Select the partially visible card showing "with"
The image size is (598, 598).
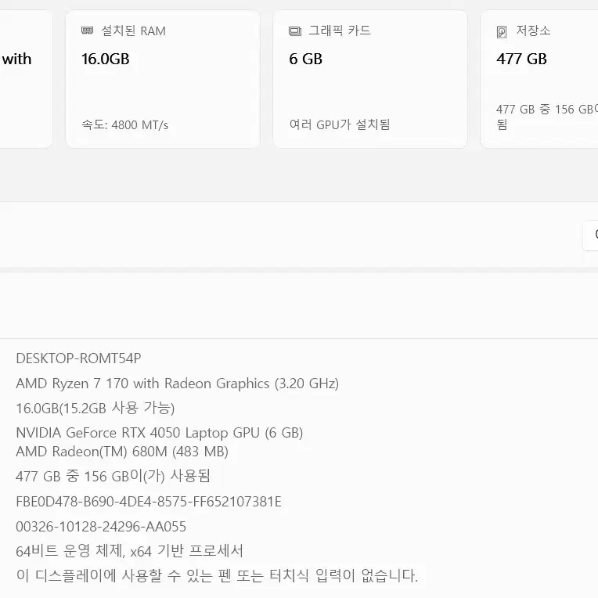(x=26, y=79)
